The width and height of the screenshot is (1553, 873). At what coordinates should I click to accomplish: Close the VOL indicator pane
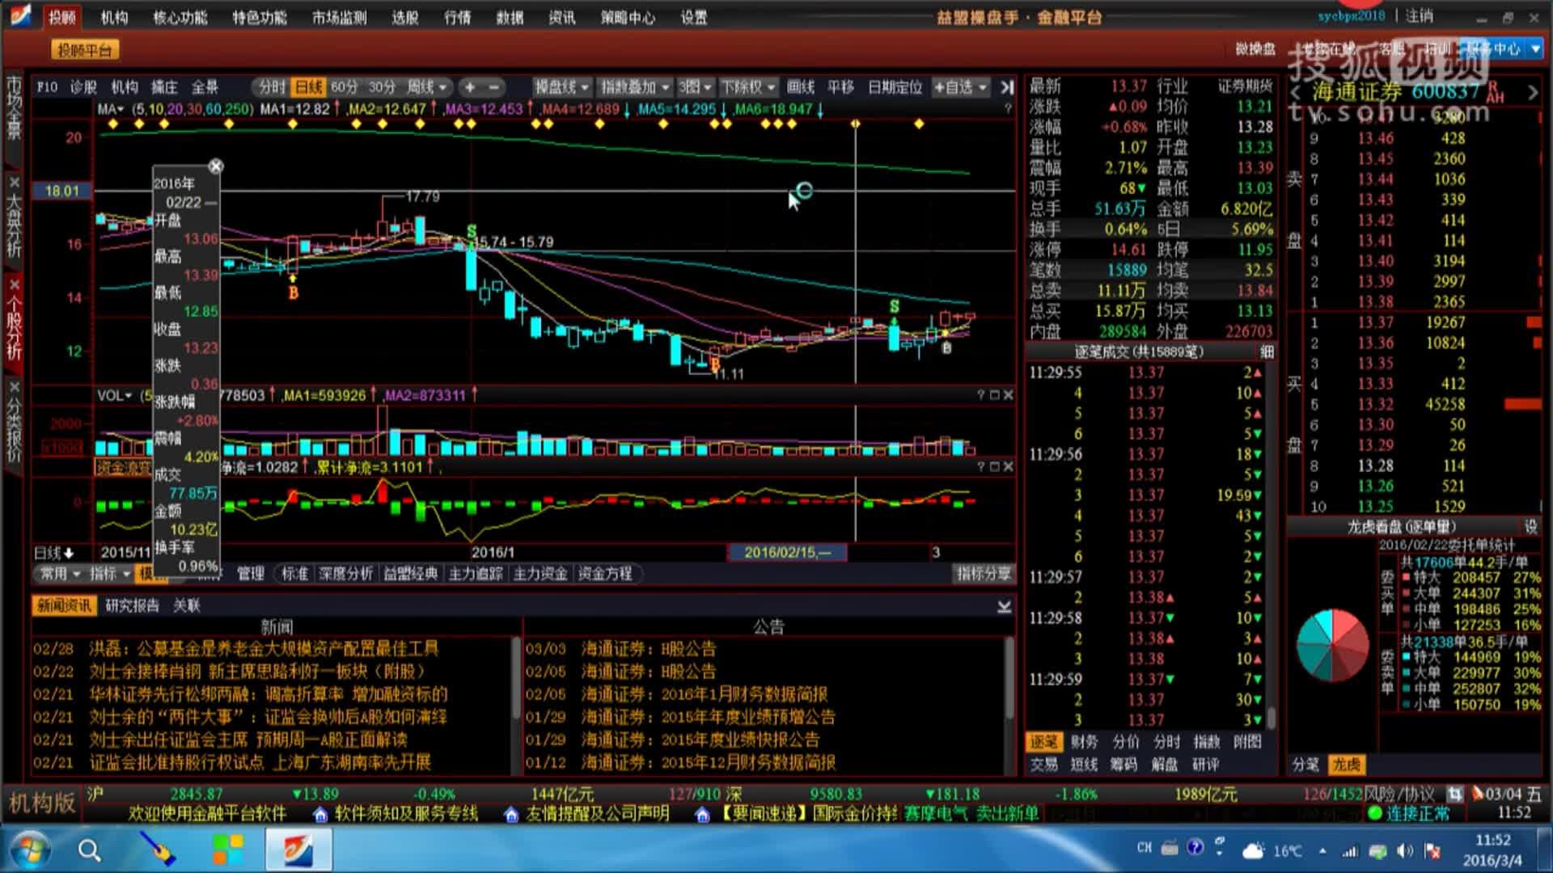tap(1008, 395)
